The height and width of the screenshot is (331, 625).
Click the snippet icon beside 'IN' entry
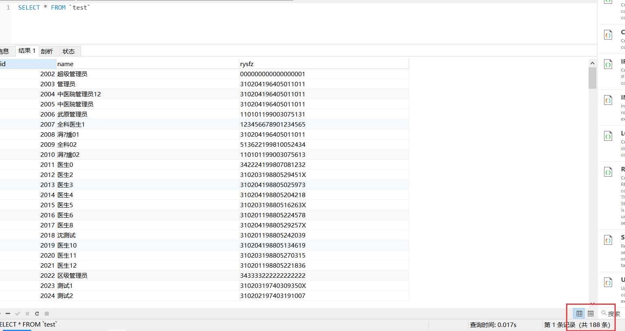point(608,100)
